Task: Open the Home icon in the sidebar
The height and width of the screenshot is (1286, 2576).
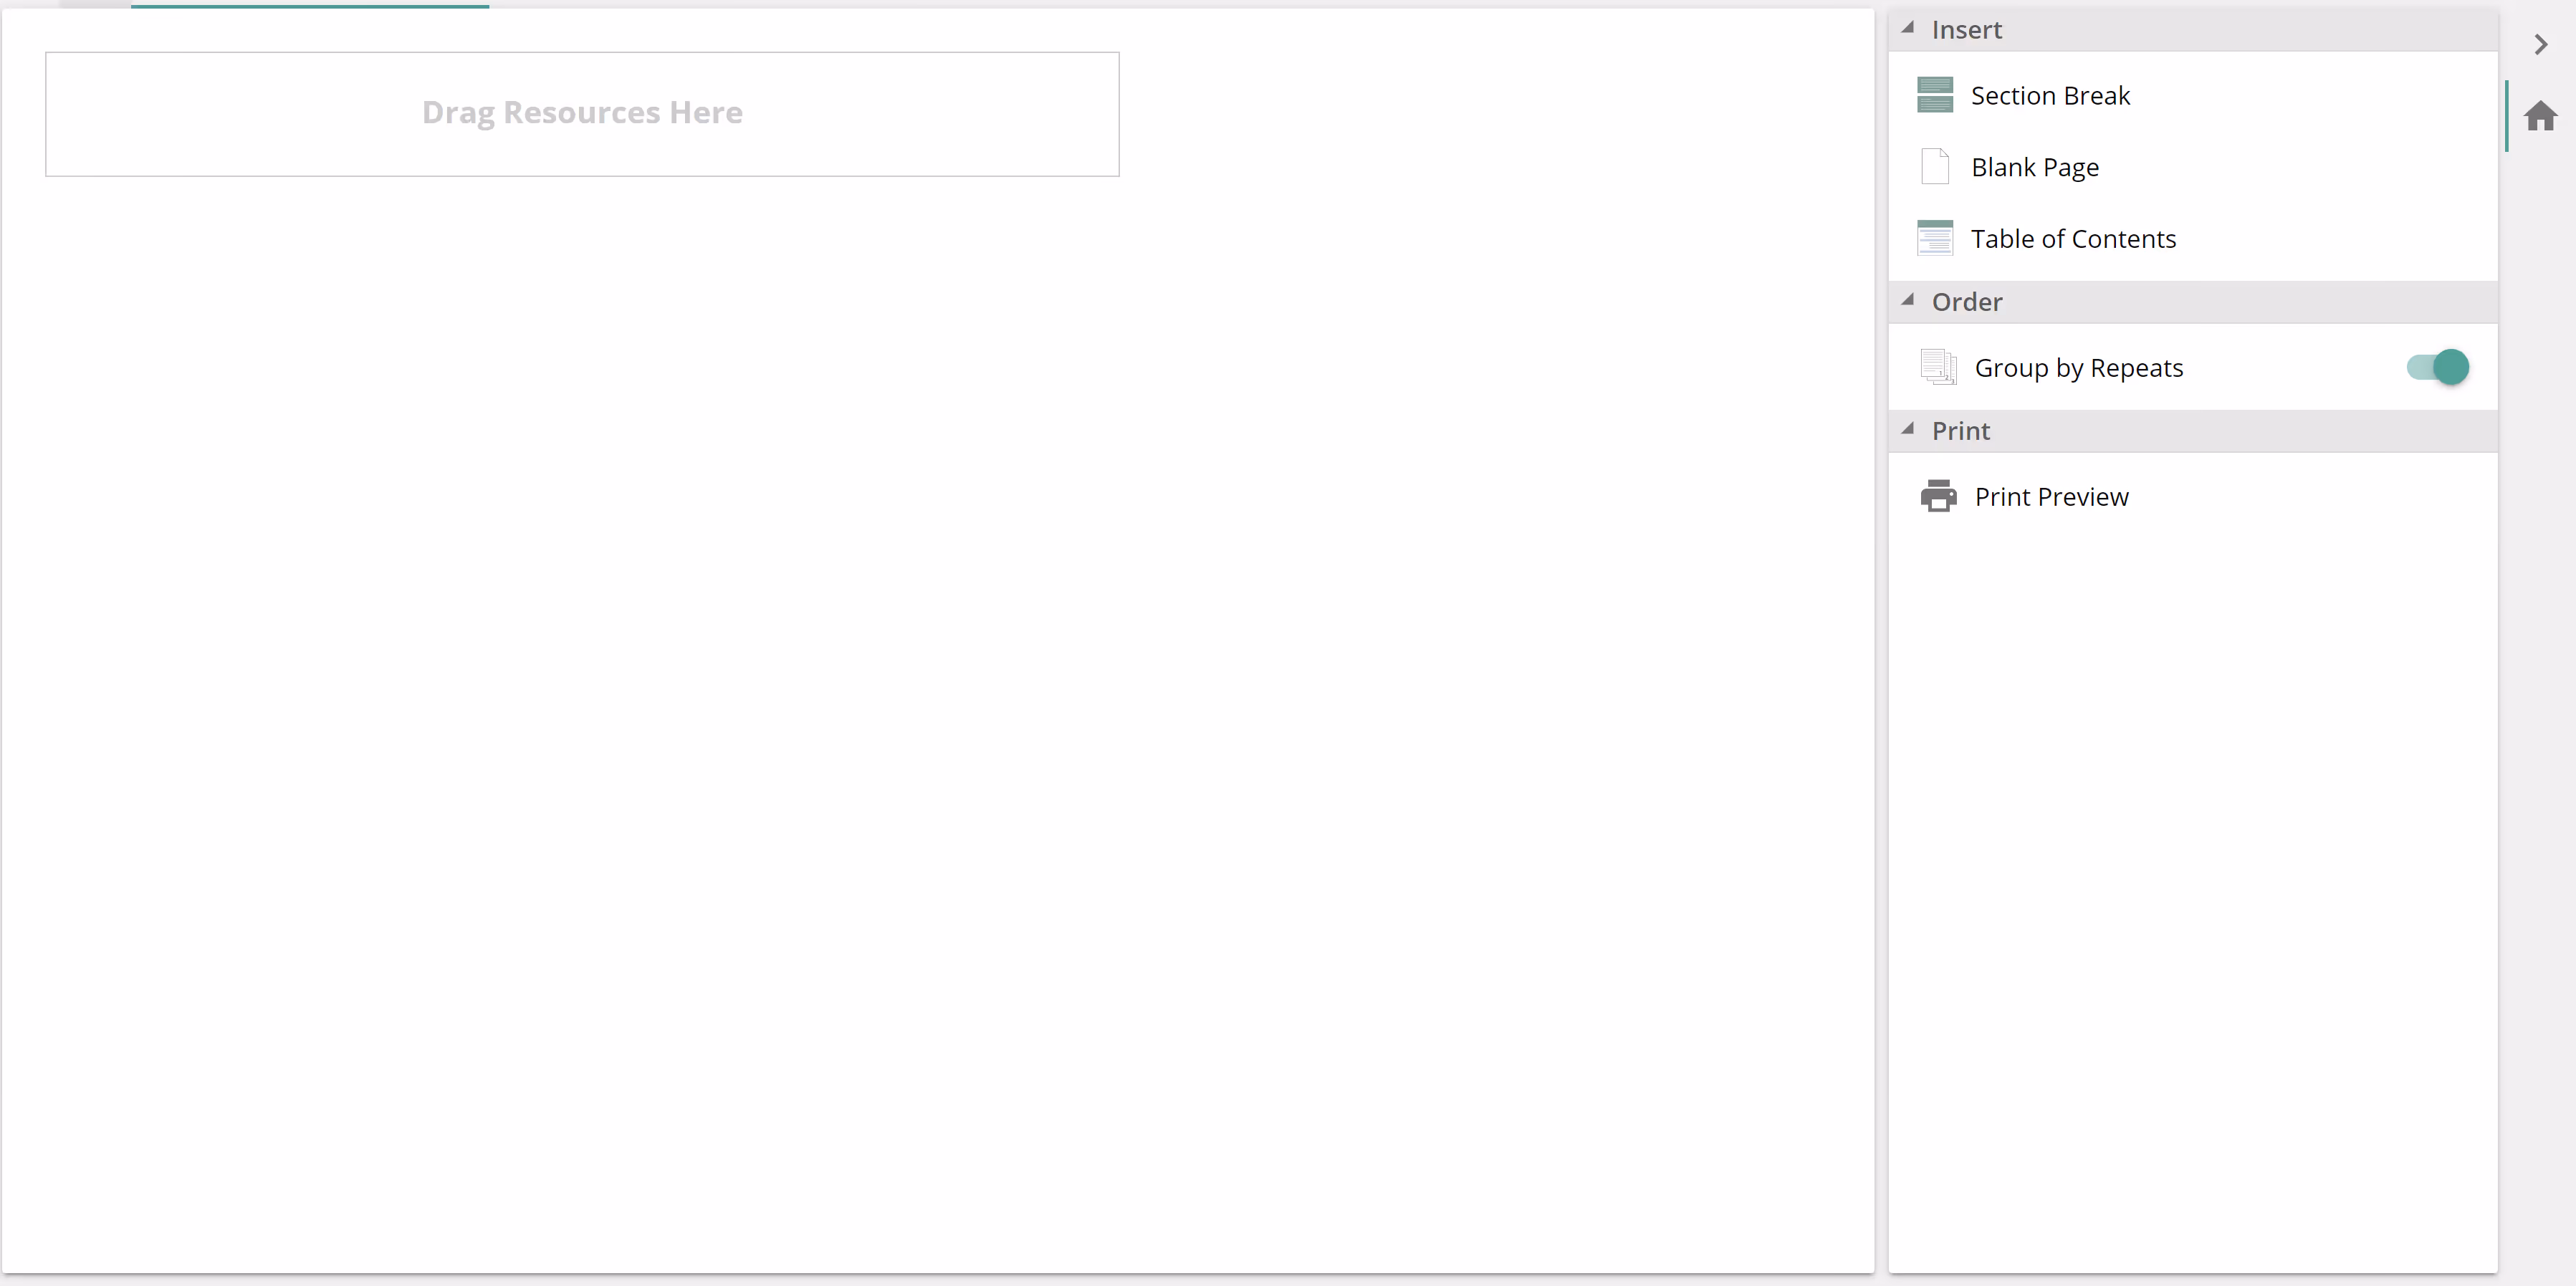Action: (x=2540, y=116)
